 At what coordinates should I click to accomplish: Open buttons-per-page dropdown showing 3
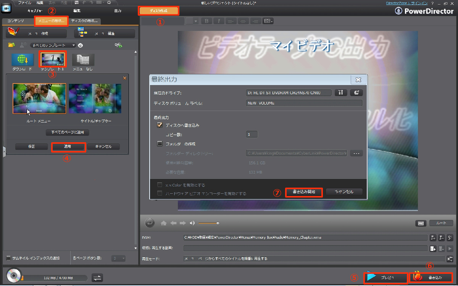(x=119, y=259)
